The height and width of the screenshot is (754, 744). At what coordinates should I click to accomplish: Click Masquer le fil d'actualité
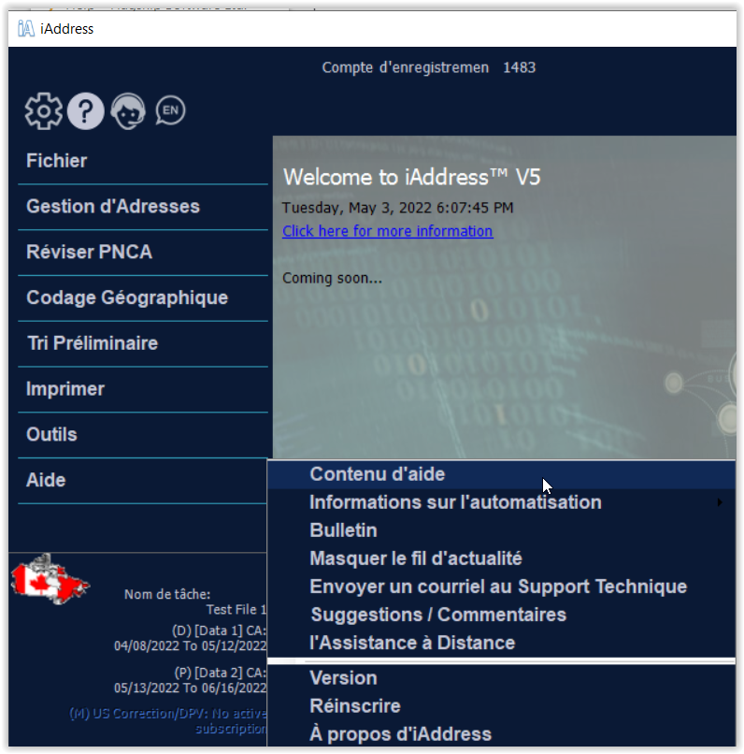[501, 558]
